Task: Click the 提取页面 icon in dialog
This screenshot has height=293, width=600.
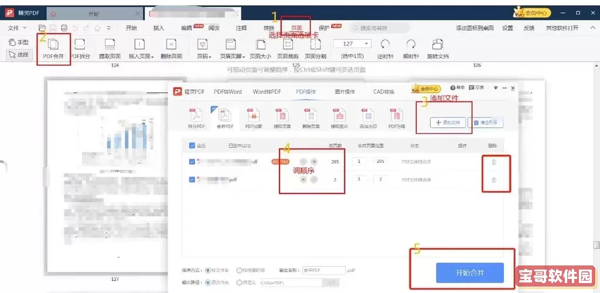Action: click(282, 115)
